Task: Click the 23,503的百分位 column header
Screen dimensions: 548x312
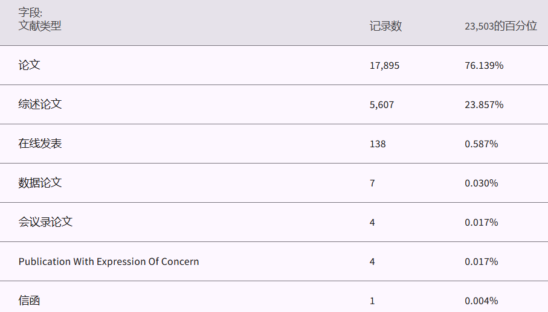Action: pyautogui.click(x=500, y=26)
